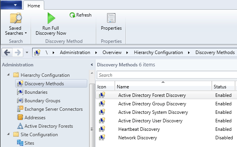Open the blue application menu dropdown
This screenshot has height=147, width=237.
[11, 5]
